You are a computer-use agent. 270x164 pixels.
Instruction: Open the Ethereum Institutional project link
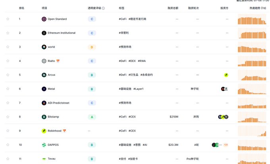point(62,33)
